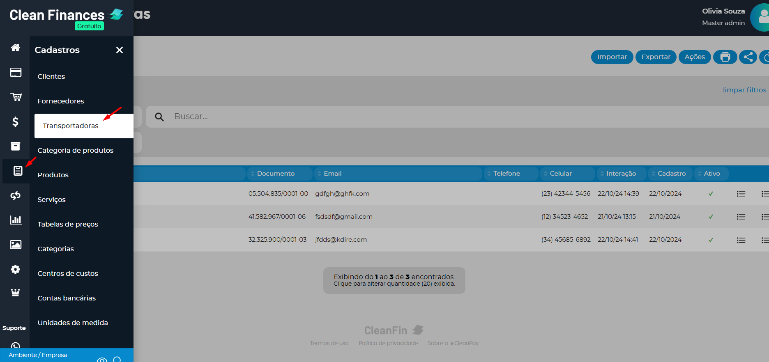Click the print icon button
Screen dimensions: 769x362
pos(725,57)
